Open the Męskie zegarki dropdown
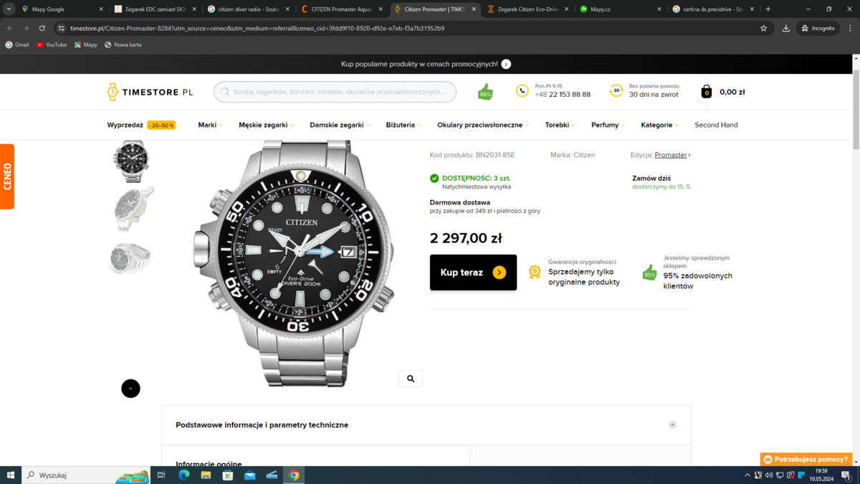The width and height of the screenshot is (860, 484). (x=266, y=125)
